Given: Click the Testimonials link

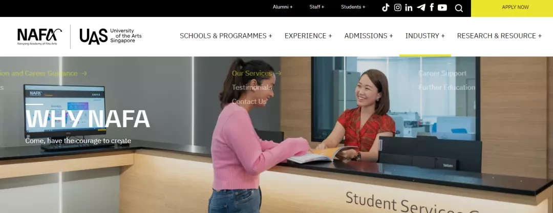Looking at the screenshot, I should point(252,87).
